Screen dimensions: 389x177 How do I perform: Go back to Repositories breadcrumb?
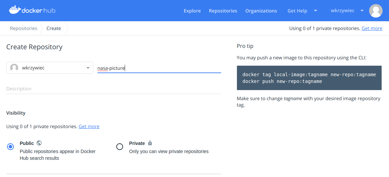click(x=24, y=28)
